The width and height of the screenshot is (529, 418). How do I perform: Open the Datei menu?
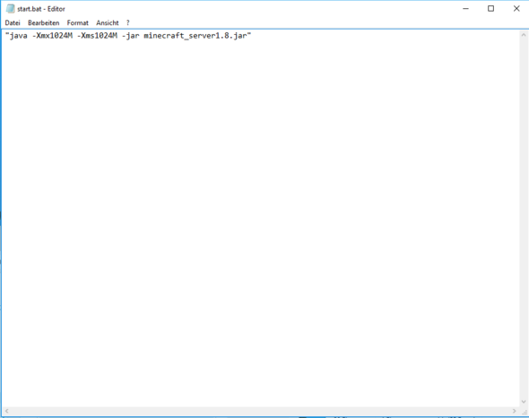pyautogui.click(x=13, y=23)
